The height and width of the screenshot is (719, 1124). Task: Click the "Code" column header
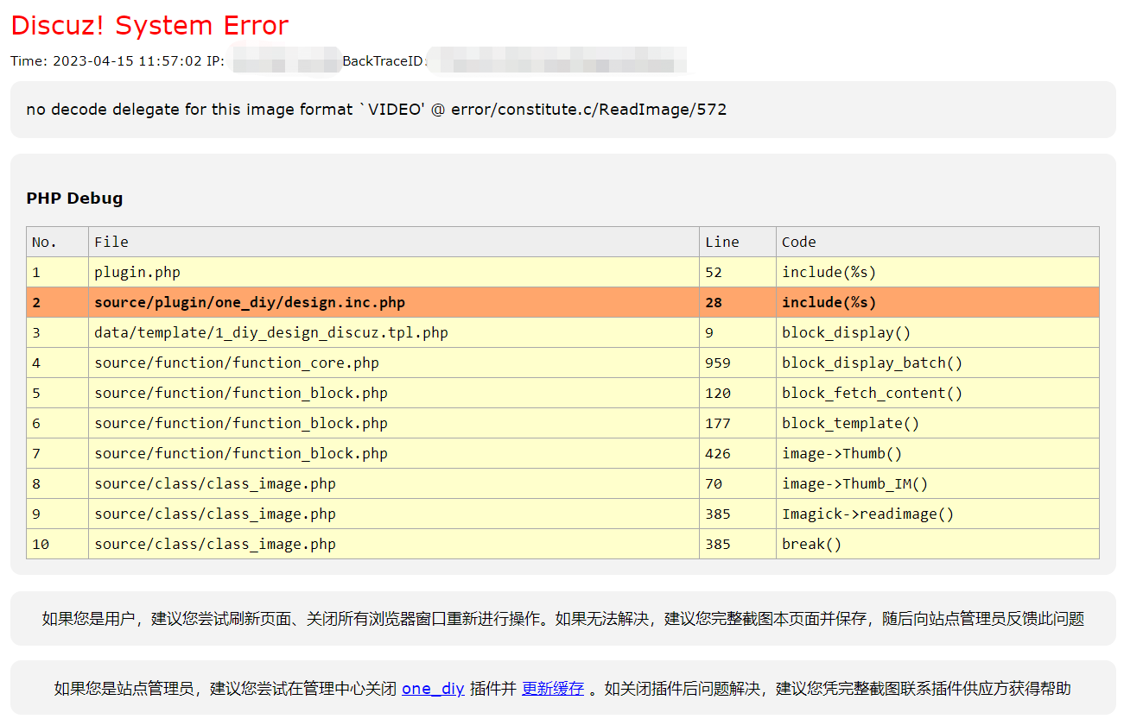937,242
